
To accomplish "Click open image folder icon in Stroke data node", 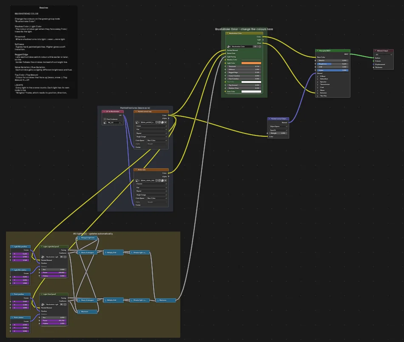I will 162,181.
